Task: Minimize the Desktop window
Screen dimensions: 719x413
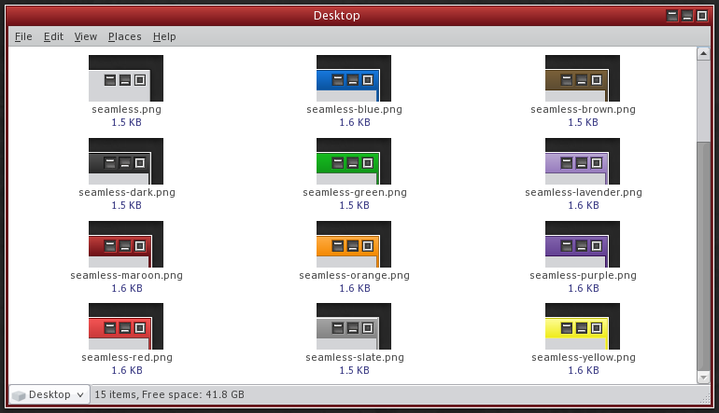Action: [x=687, y=16]
